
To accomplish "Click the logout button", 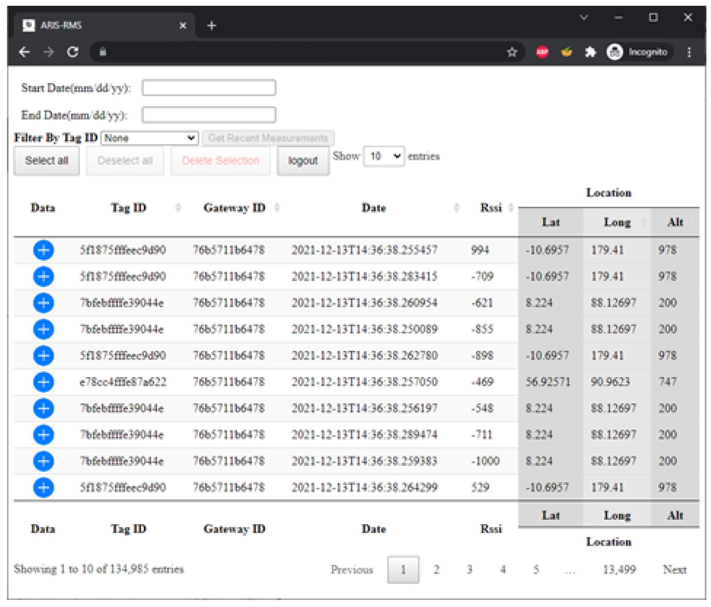I will (303, 160).
